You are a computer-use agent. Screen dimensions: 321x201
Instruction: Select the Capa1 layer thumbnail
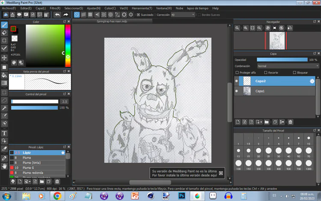(x=247, y=91)
